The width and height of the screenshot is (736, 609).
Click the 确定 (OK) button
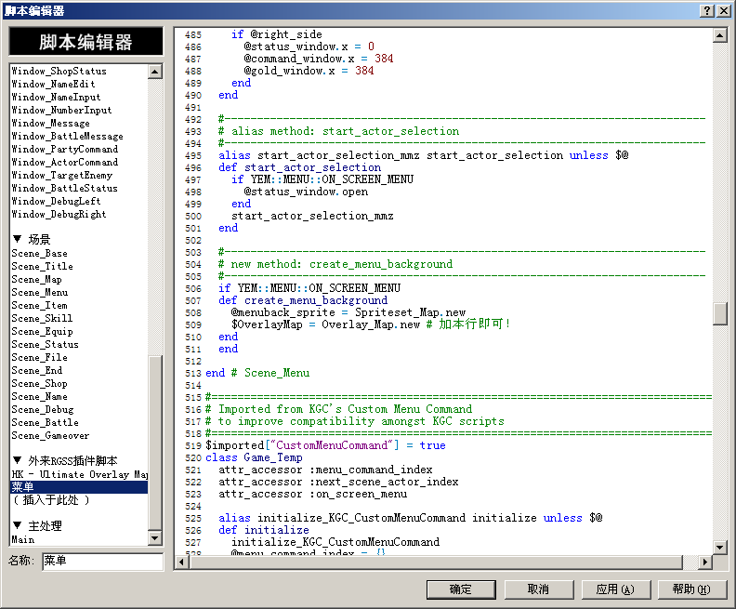(461, 589)
